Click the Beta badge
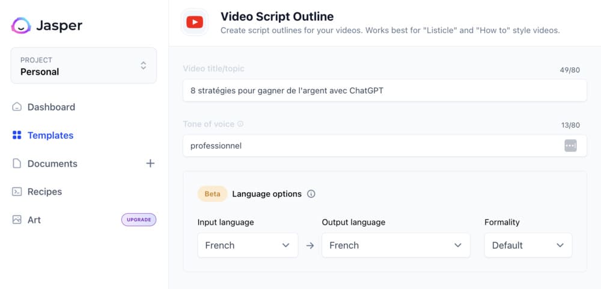This screenshot has height=289, width=601. coord(212,194)
